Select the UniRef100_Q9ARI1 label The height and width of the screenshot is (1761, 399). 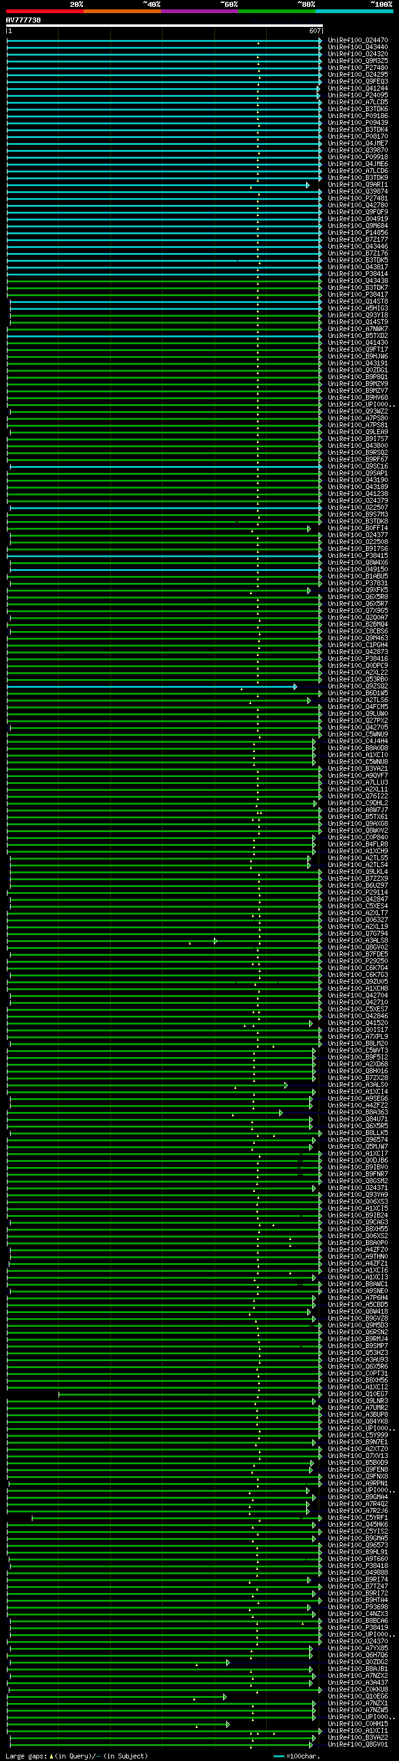pyautogui.click(x=358, y=186)
